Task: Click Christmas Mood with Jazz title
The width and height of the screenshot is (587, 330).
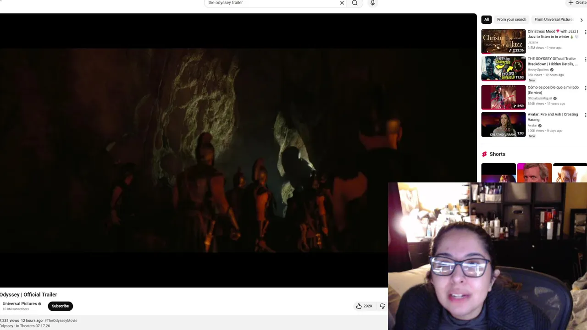Action: [x=553, y=34]
